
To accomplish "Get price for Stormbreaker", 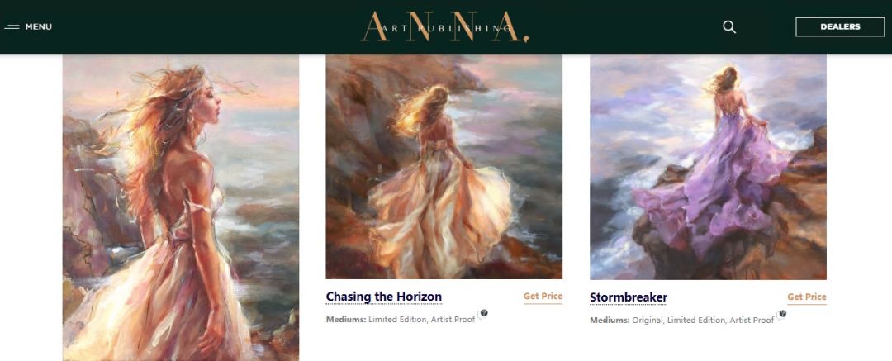I will (807, 297).
